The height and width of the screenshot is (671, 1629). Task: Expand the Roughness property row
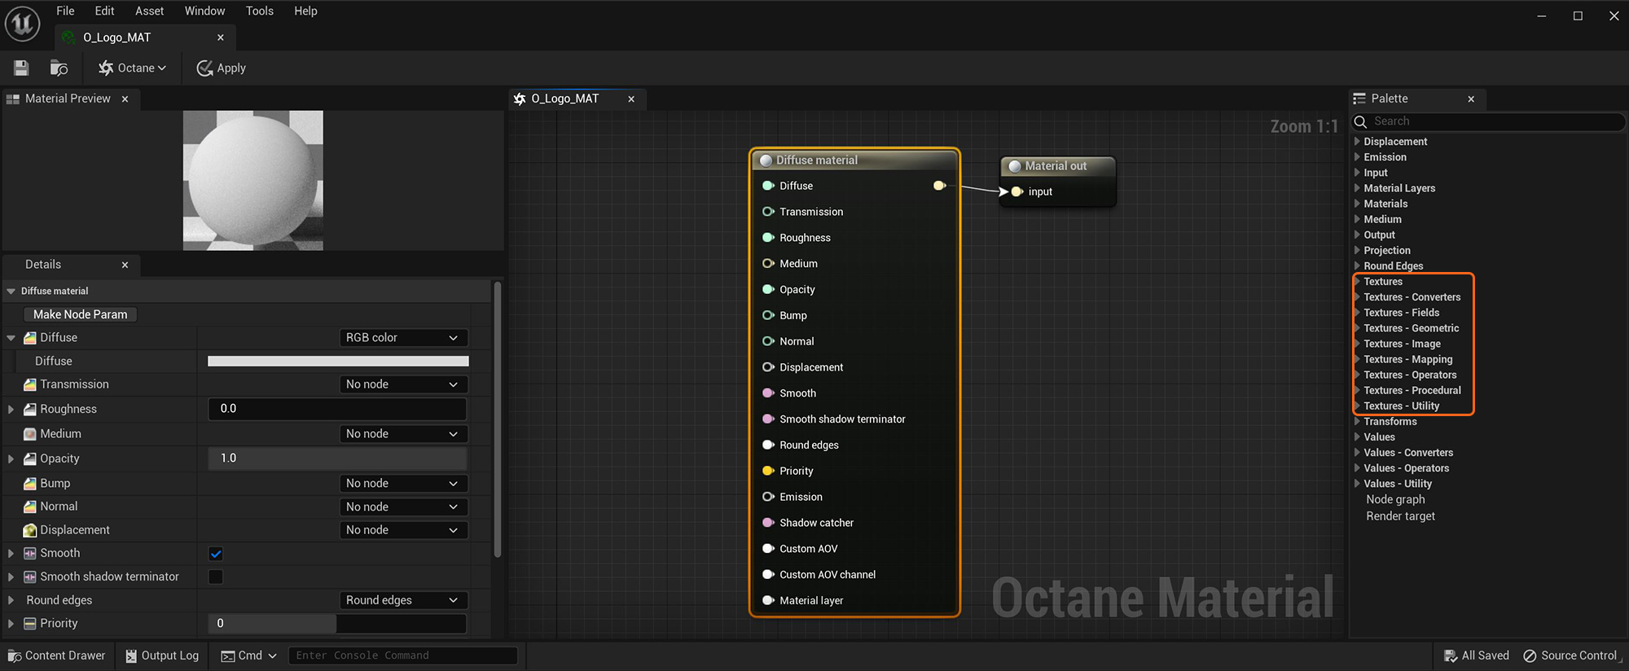tap(11, 410)
